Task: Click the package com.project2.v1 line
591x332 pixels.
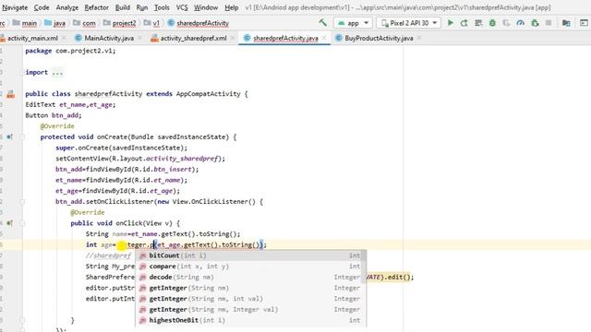Action: point(70,51)
